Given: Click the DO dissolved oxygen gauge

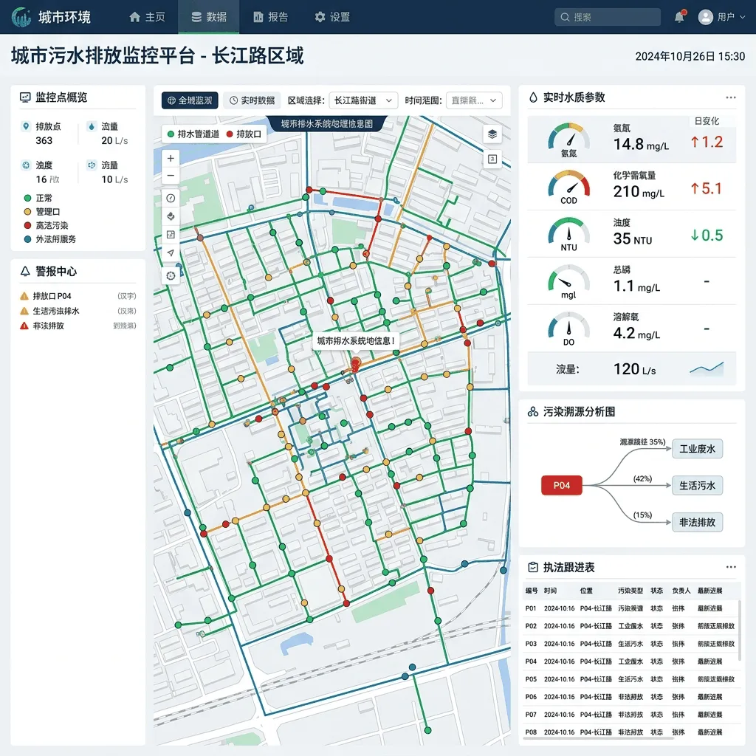Looking at the screenshot, I should (569, 326).
